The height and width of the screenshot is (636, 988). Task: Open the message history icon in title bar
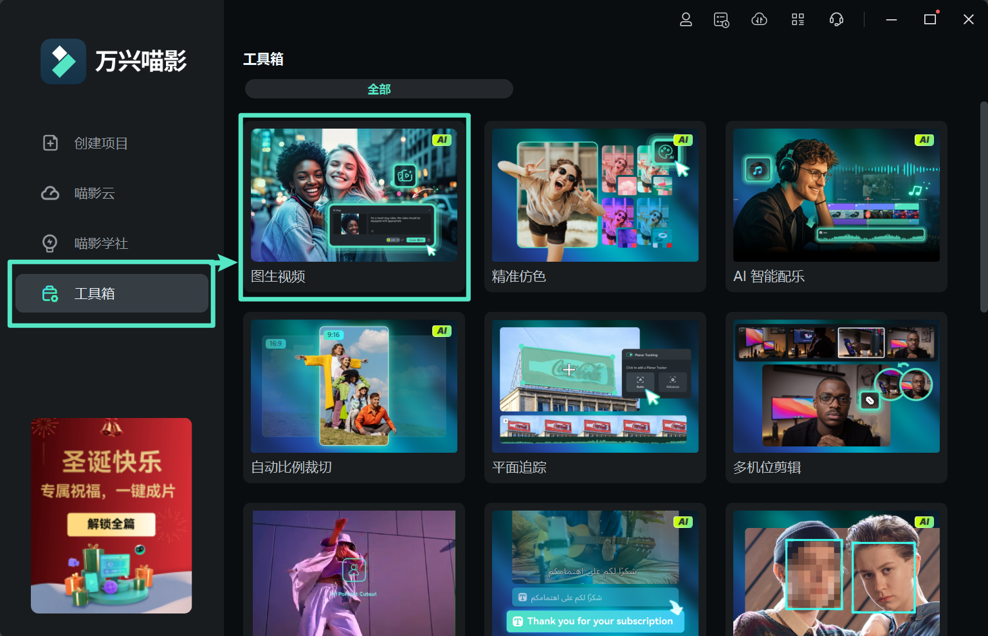point(722,20)
